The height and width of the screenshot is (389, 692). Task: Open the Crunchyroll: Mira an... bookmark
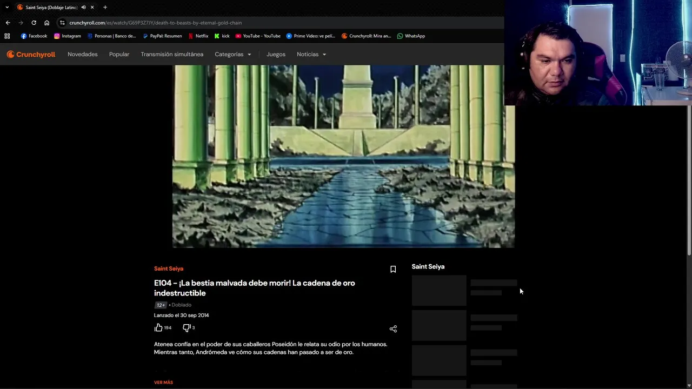367,36
